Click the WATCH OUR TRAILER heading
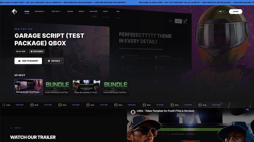The width and height of the screenshot is (254, 142). pos(33,137)
